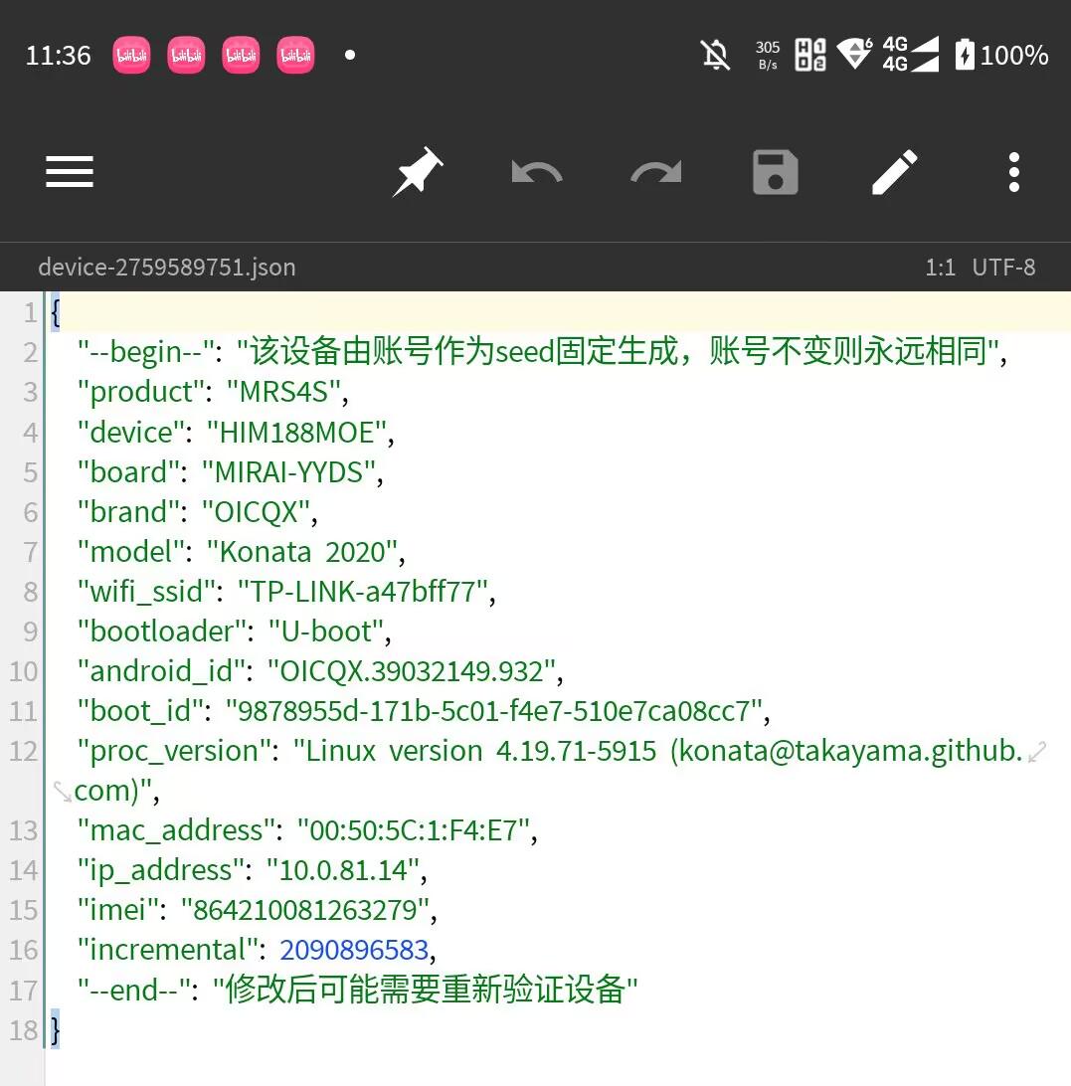Pin the current file tab
This screenshot has width=1071, height=1086.
[x=417, y=172]
